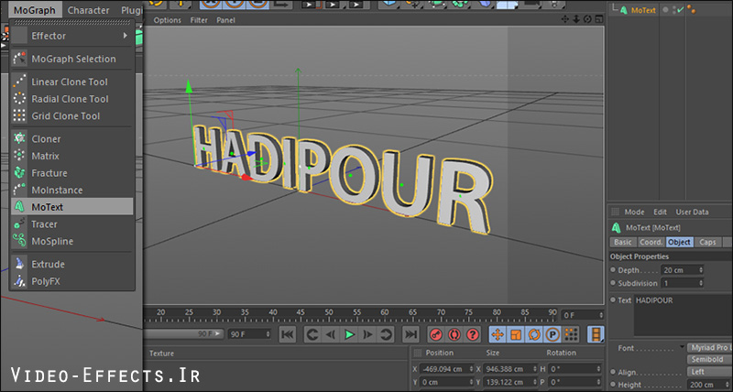Click the Subdivision field stepper arrows
The height and width of the screenshot is (392, 733).
click(700, 283)
